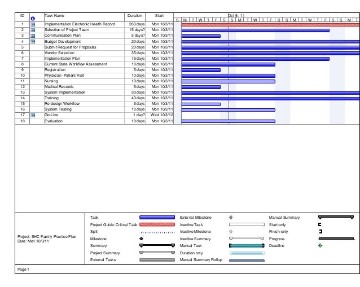This screenshot has height=287, width=360.
Task: Click the Gantt bar for Medical Records
Action: [201, 87]
